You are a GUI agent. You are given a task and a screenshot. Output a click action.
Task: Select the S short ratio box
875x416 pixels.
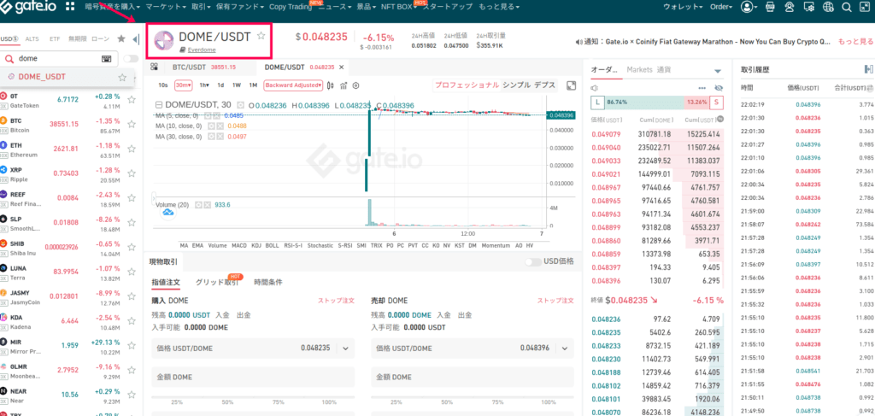[717, 103]
